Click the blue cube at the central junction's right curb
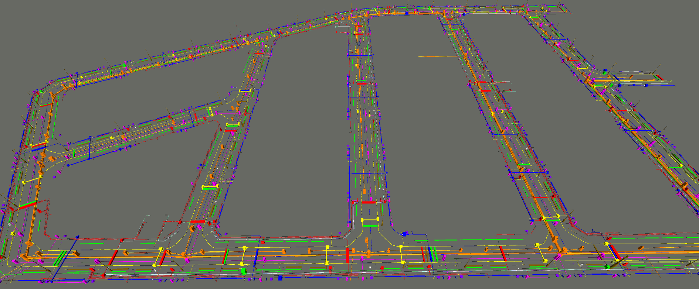 tap(404, 234)
